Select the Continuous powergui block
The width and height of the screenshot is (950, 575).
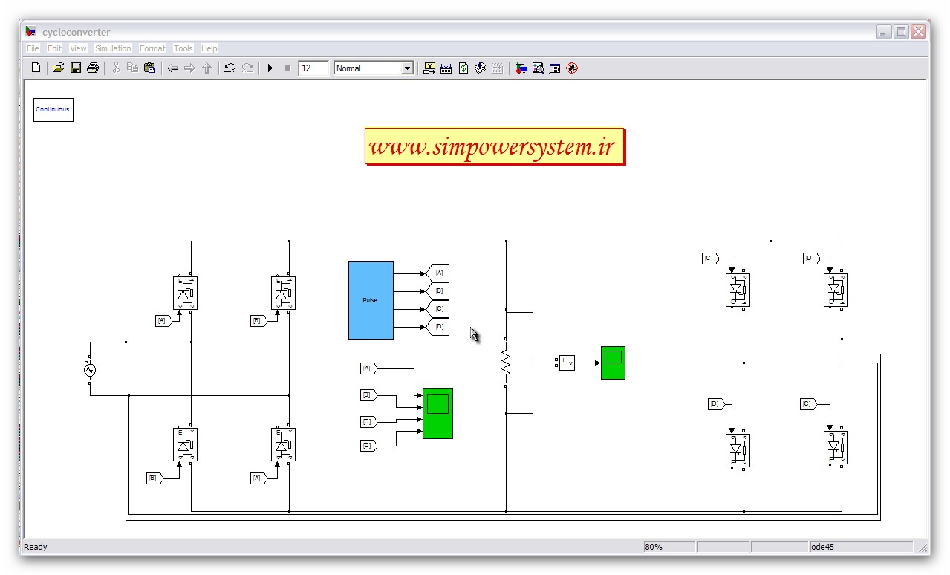click(53, 109)
